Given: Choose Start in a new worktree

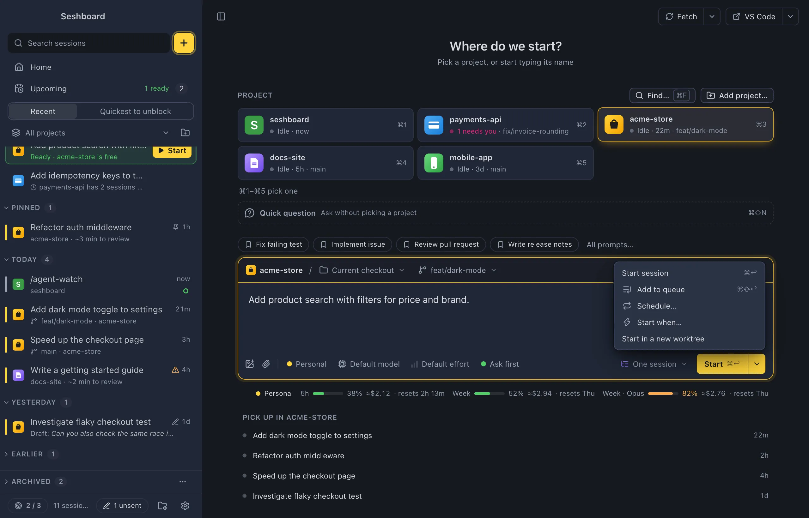Looking at the screenshot, I should coord(690,339).
